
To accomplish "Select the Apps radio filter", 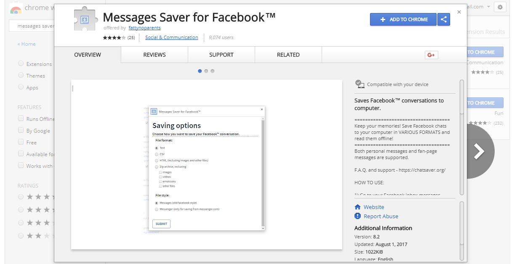I will [x=21, y=87].
